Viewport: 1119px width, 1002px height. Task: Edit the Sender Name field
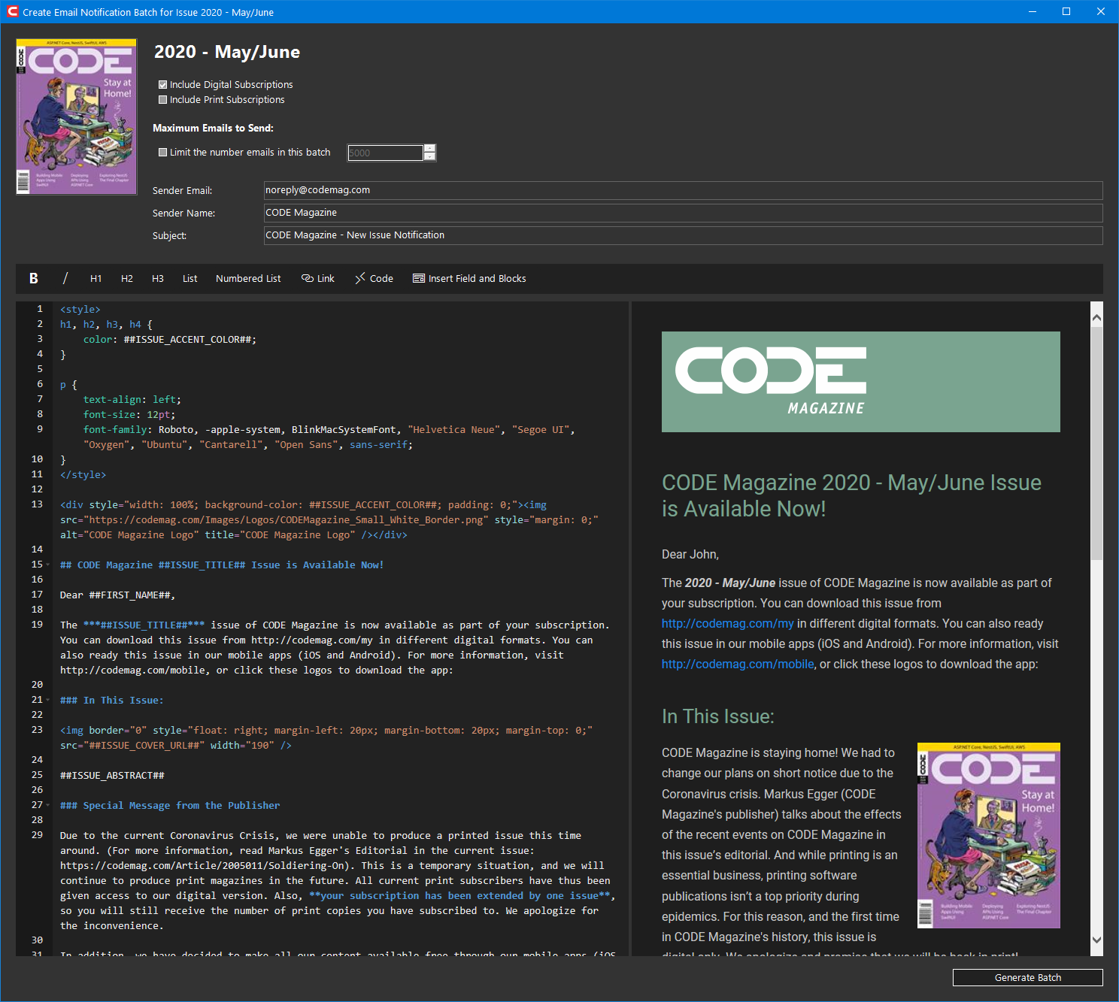click(x=683, y=213)
